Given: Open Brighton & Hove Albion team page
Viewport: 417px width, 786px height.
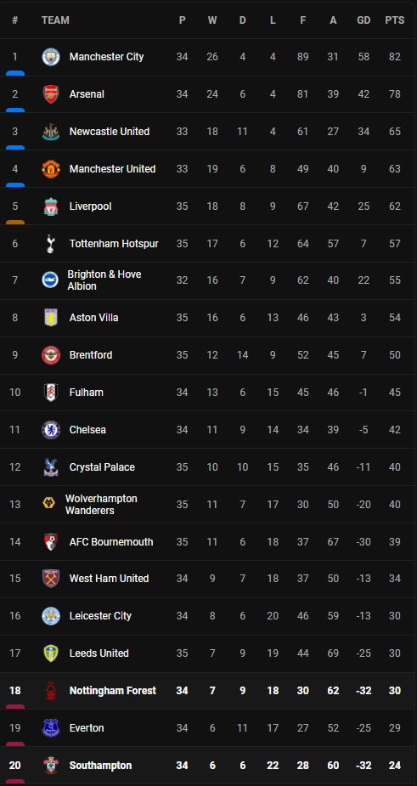Looking at the screenshot, I should pyautogui.click(x=104, y=280).
